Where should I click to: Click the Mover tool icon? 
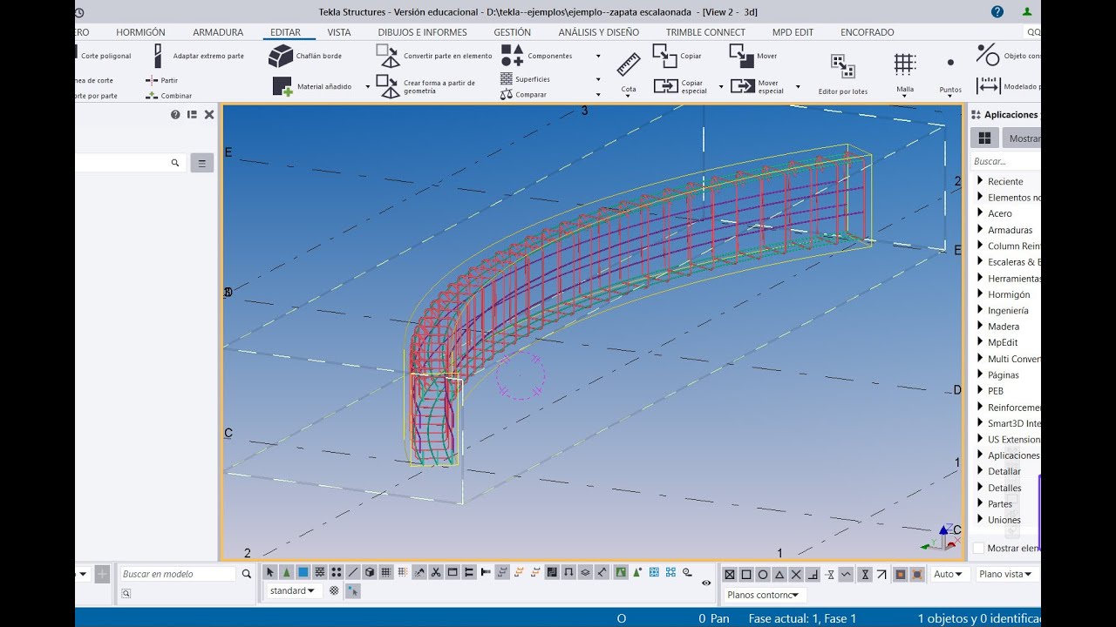741,56
